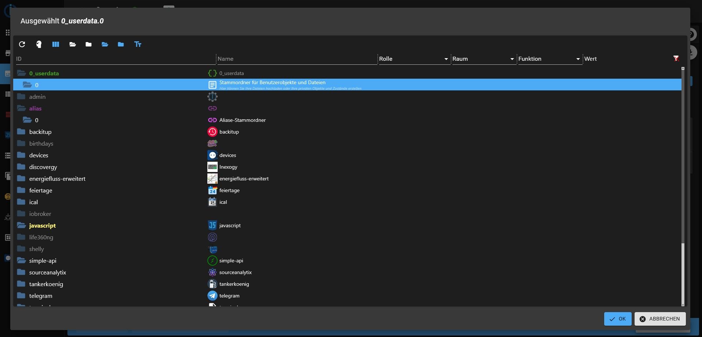Select the shelly folder row

click(347, 249)
